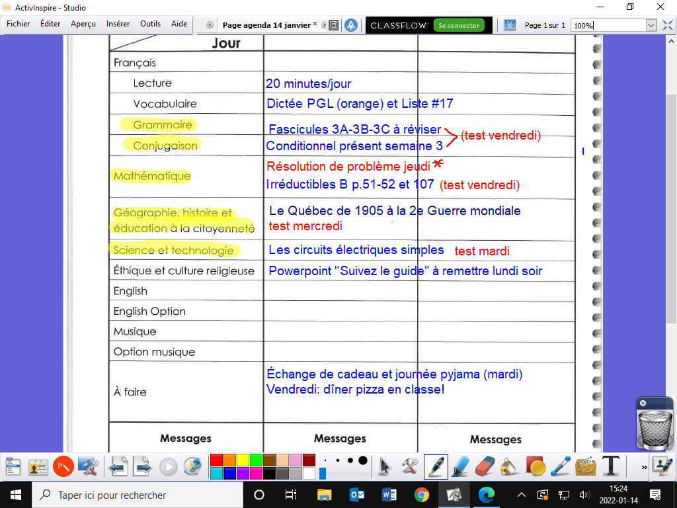Select the Text tool

pos(610,466)
